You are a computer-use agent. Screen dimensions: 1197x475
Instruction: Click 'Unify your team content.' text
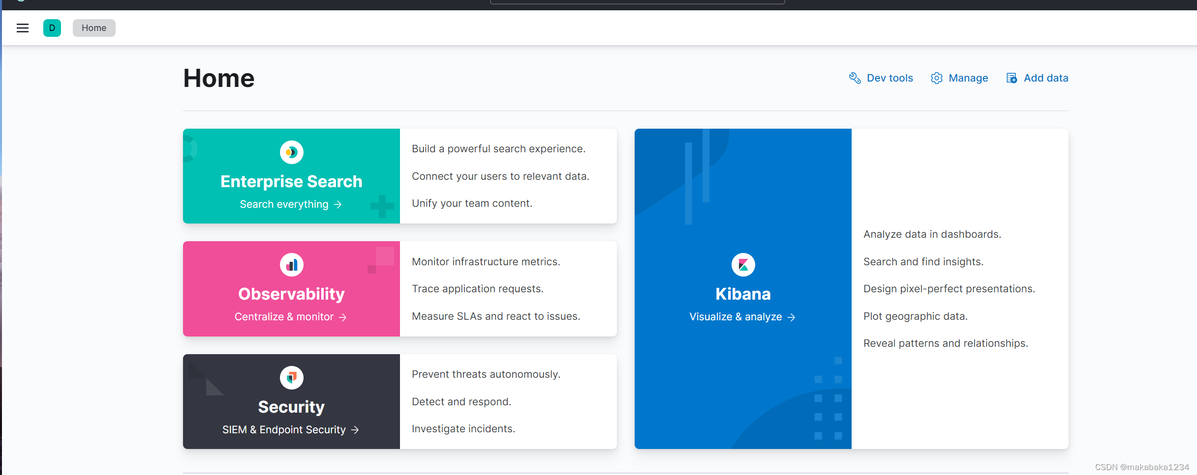coord(472,203)
